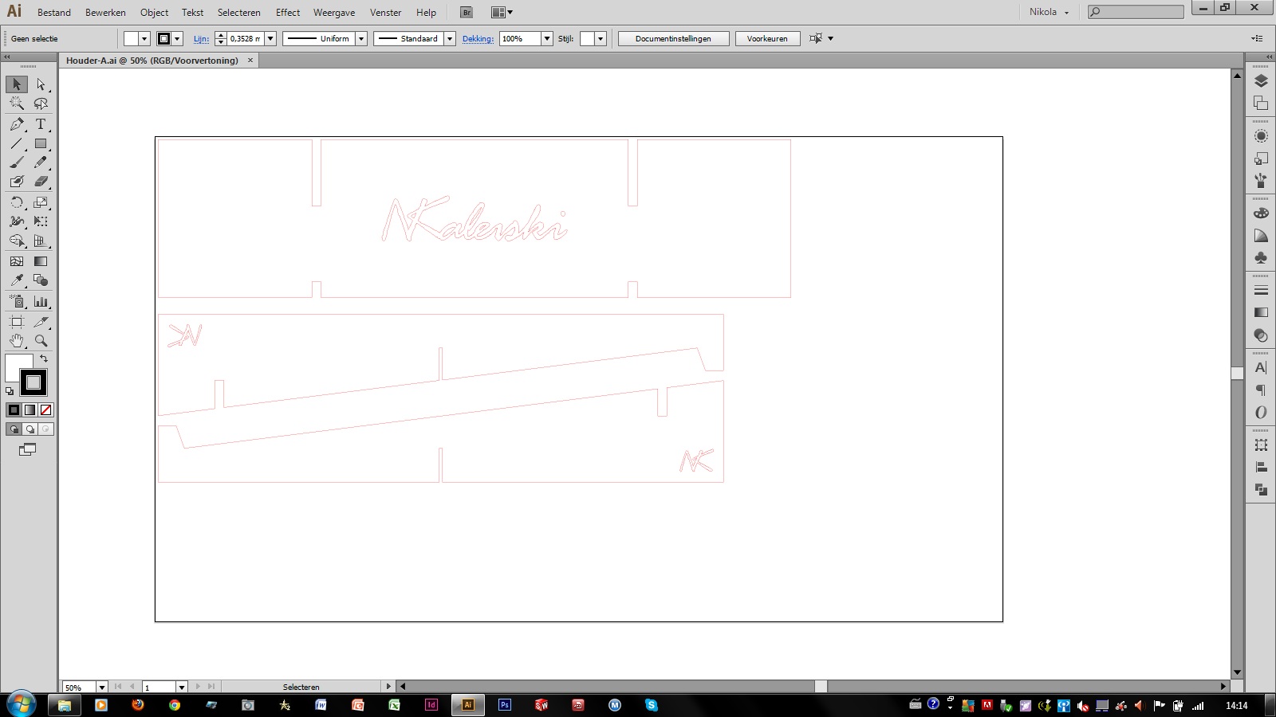
Task: Open the Effect menu
Action: 288,13
